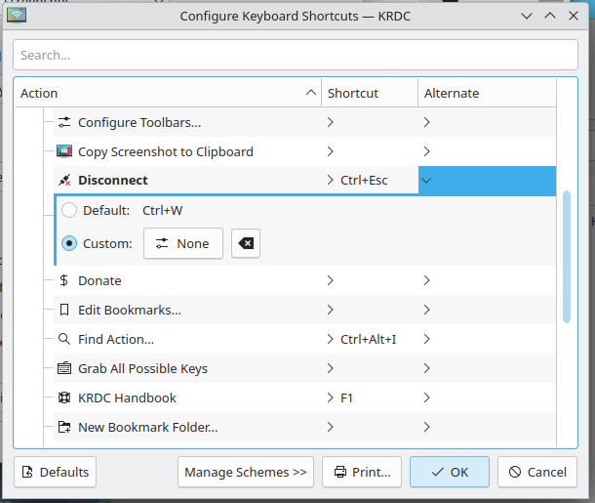The width and height of the screenshot is (595, 503).
Task: Select the Default Ctrl+W radio button
Action: [69, 210]
